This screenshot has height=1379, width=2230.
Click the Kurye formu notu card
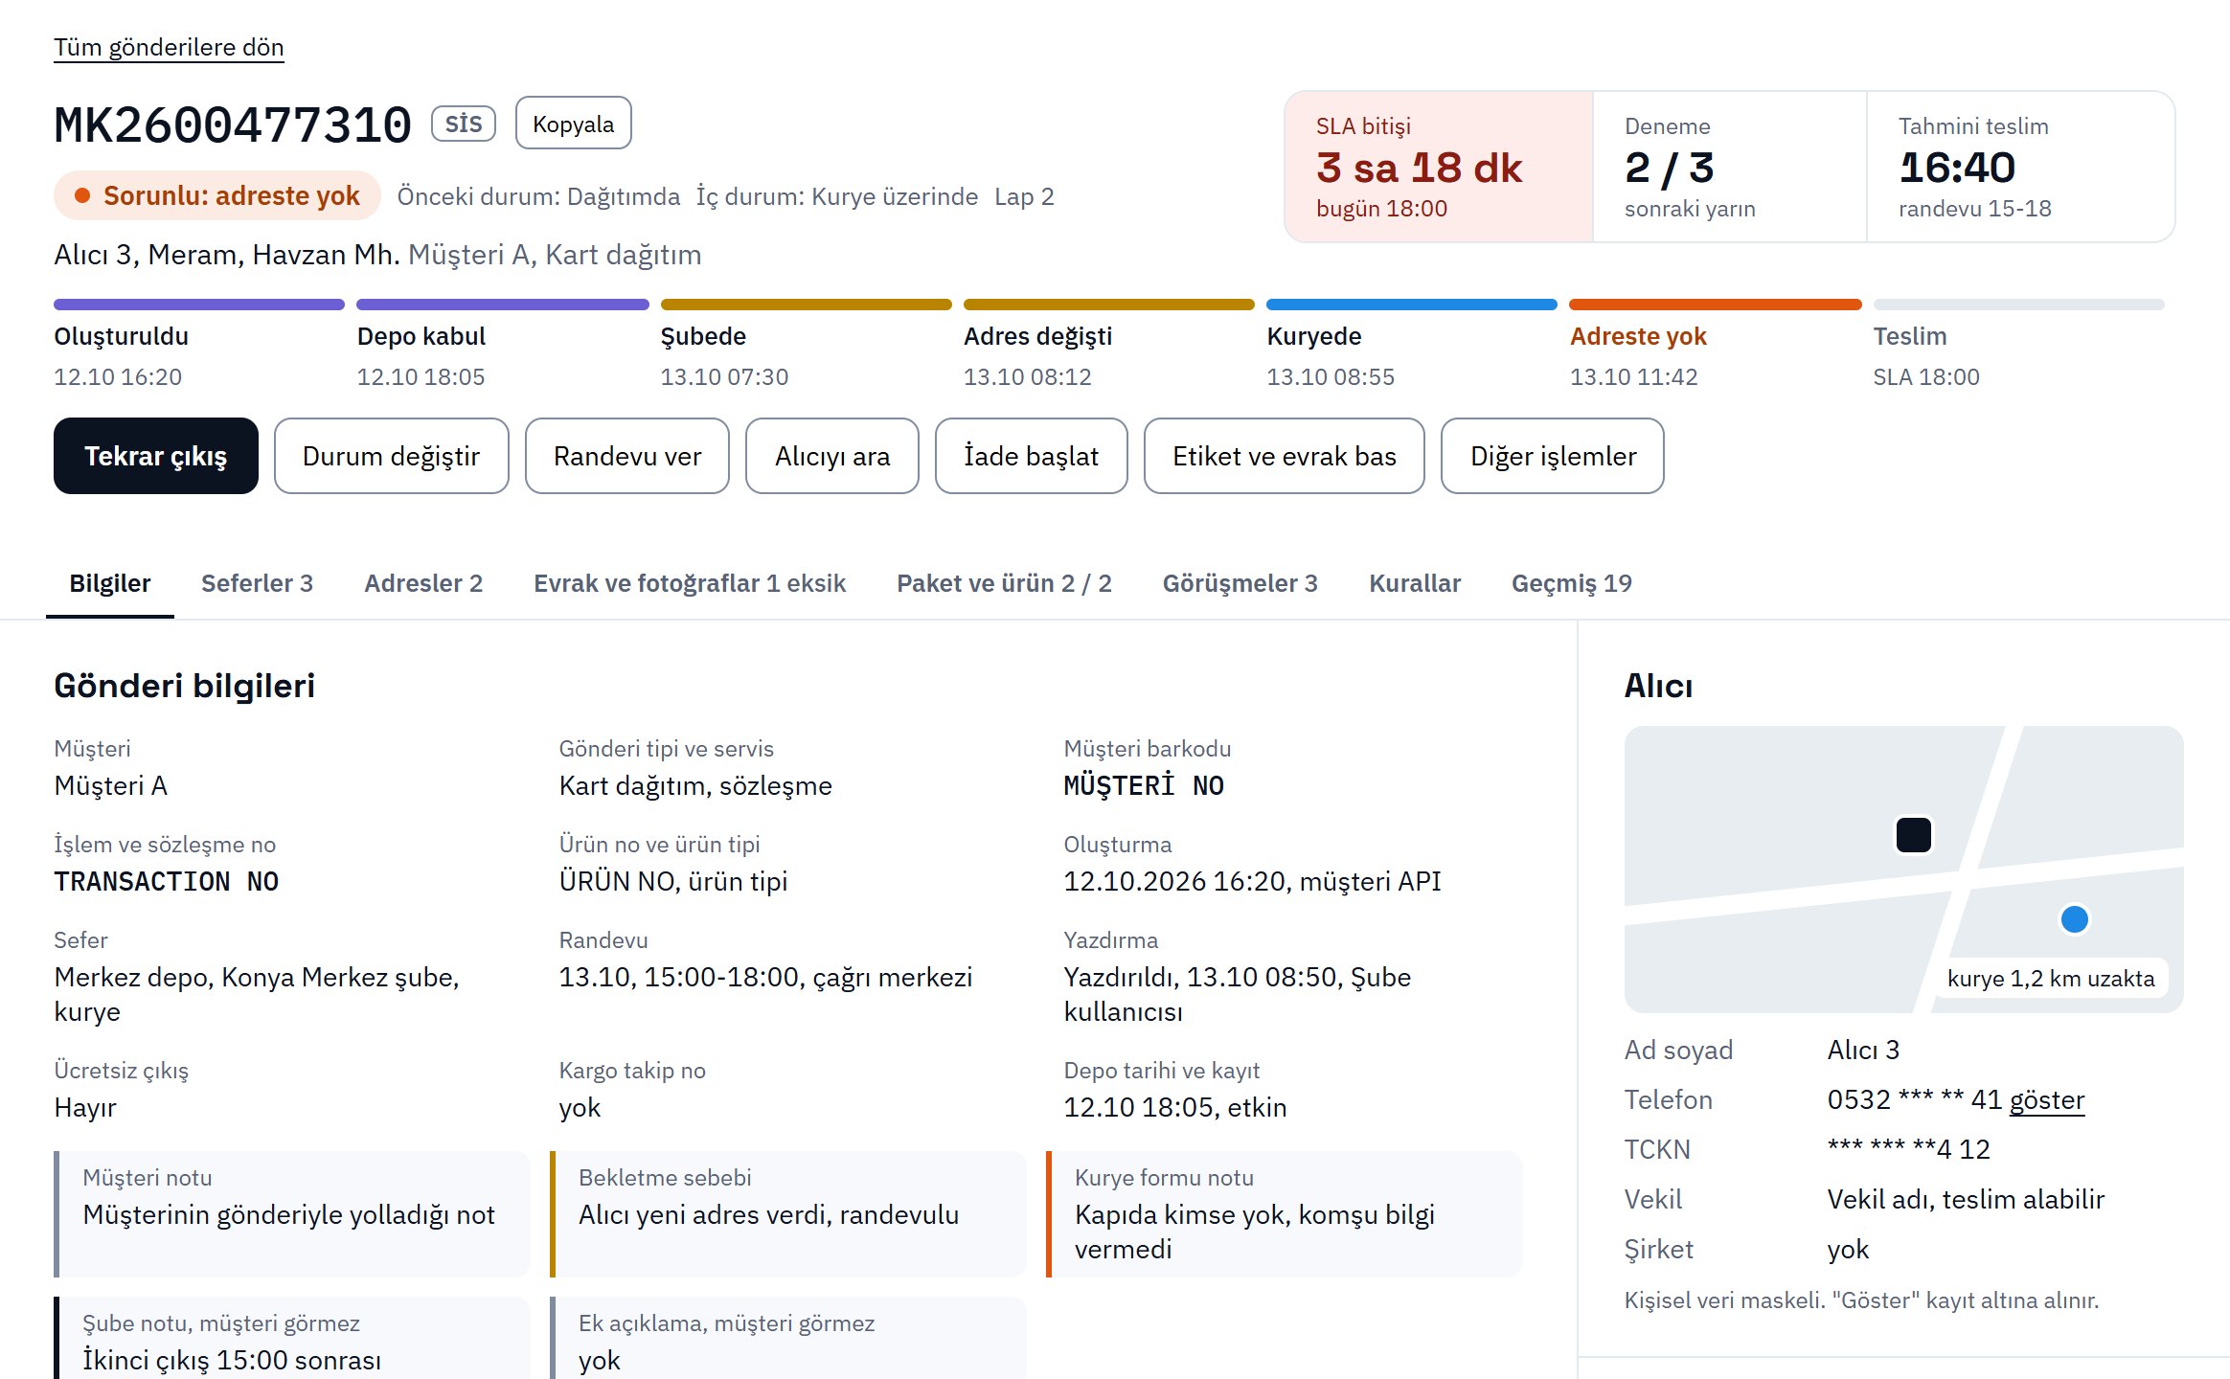pyautogui.click(x=1285, y=1214)
